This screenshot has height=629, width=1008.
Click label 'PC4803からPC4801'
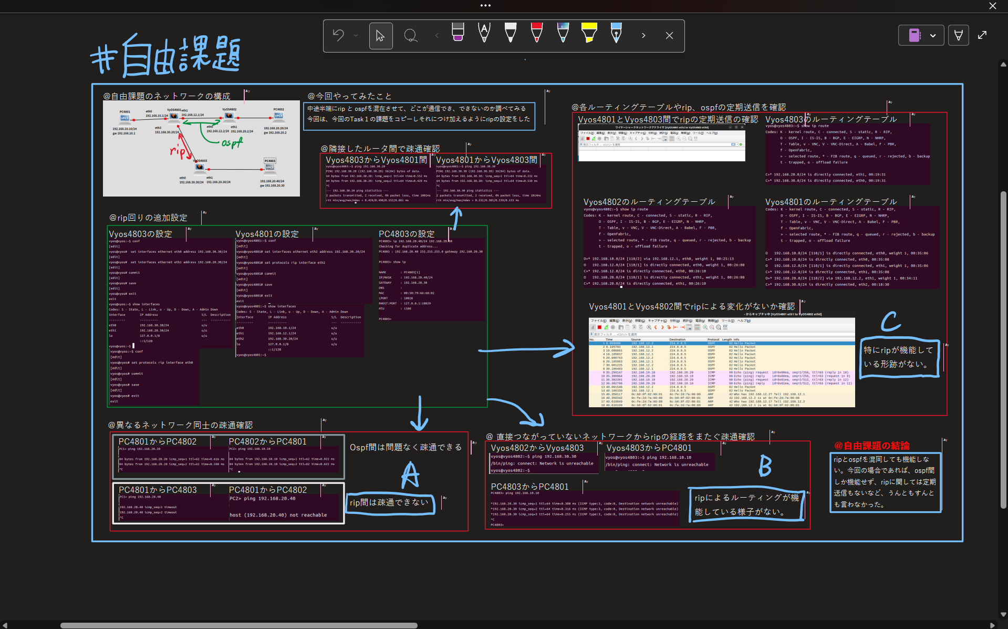coord(529,487)
